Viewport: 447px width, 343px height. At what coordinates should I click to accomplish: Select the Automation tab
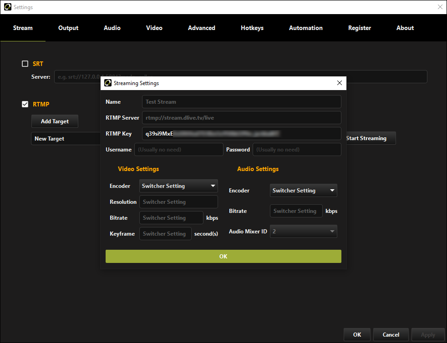coord(305,28)
